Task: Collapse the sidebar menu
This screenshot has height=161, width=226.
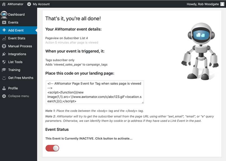Action: 18,96
